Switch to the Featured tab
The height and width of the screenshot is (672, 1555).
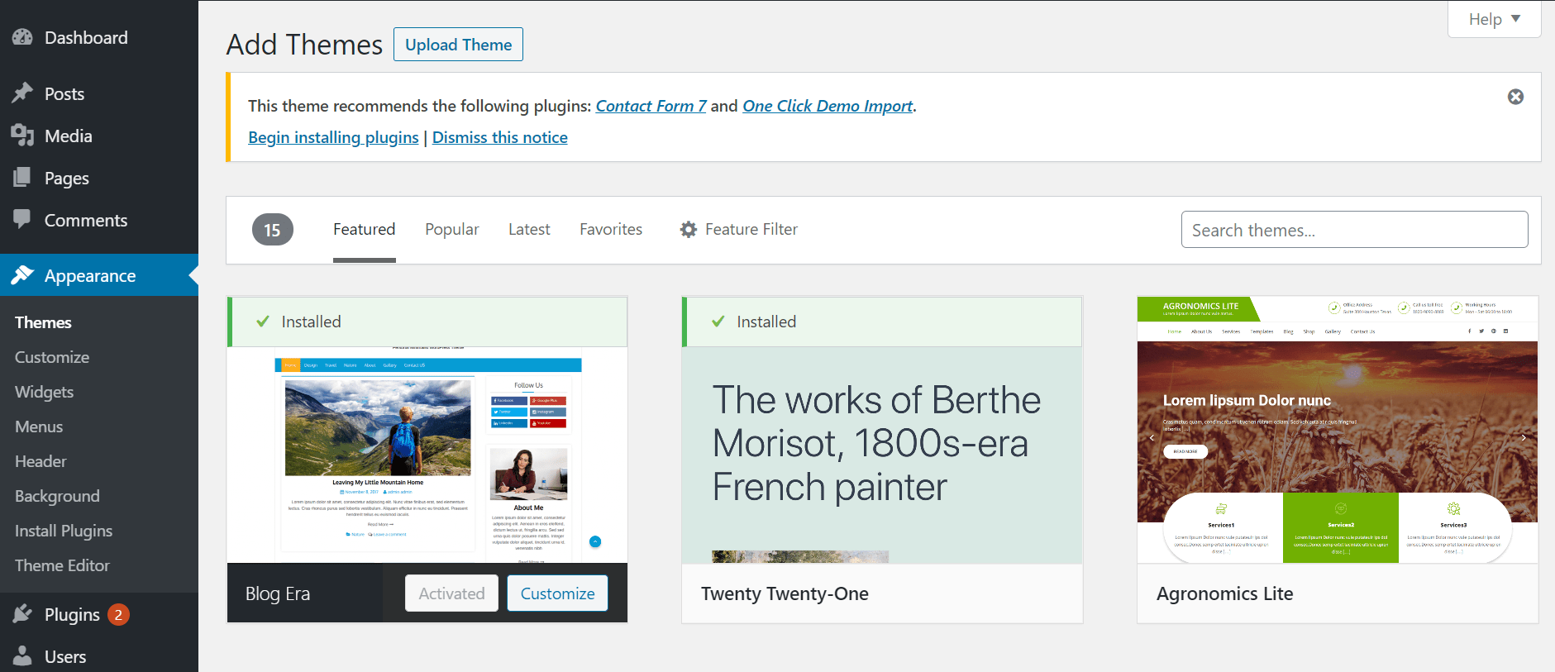point(365,230)
